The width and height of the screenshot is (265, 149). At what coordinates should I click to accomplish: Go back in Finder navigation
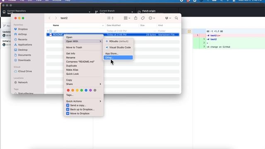[49, 18]
